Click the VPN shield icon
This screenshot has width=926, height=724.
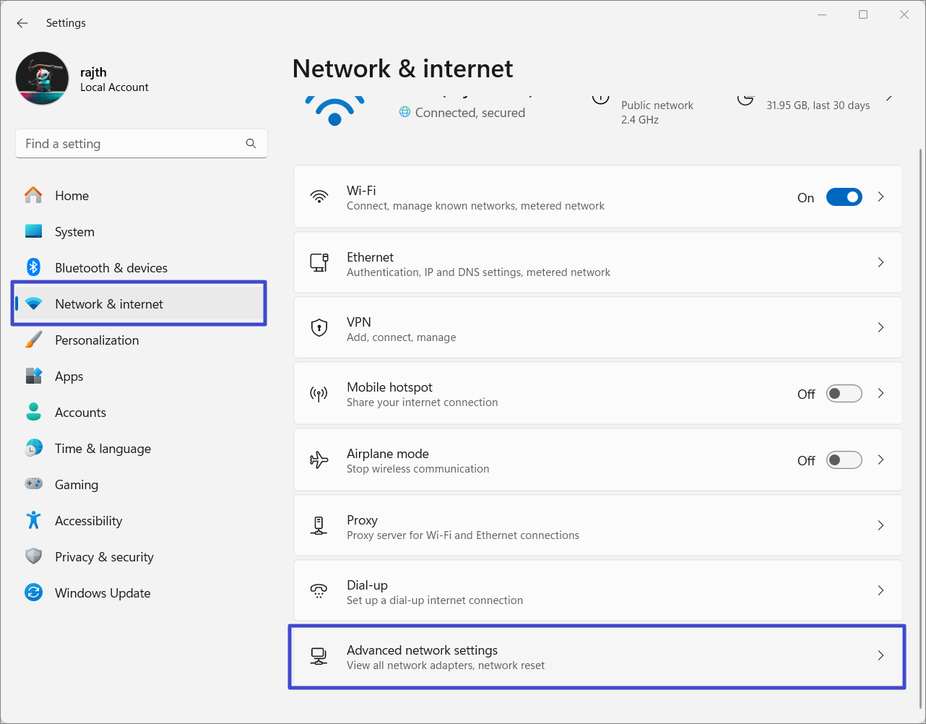pos(319,328)
